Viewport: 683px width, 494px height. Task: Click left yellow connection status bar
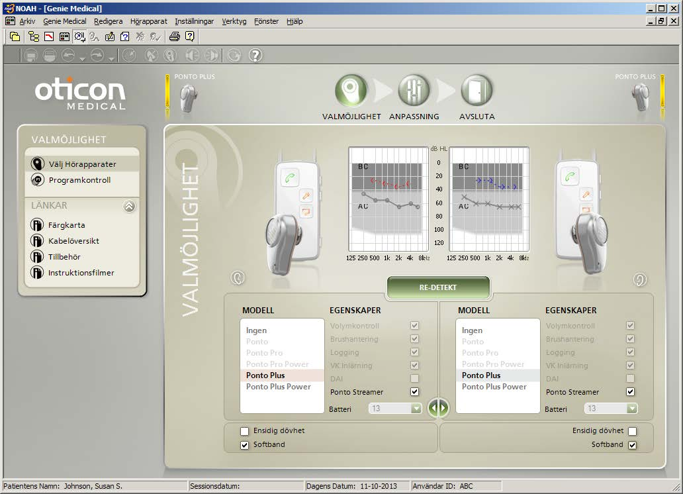click(167, 97)
